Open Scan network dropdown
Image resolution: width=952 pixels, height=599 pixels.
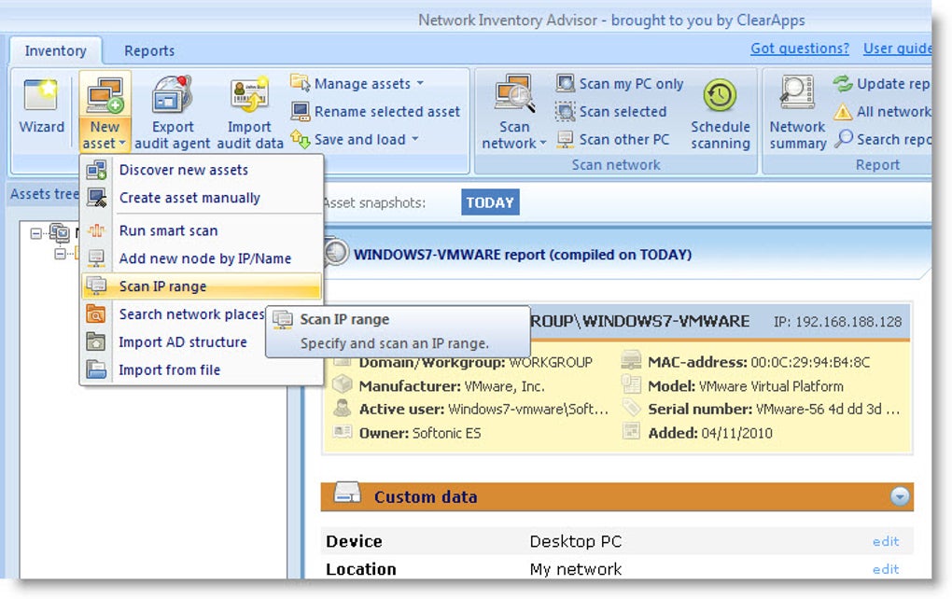[x=514, y=112]
